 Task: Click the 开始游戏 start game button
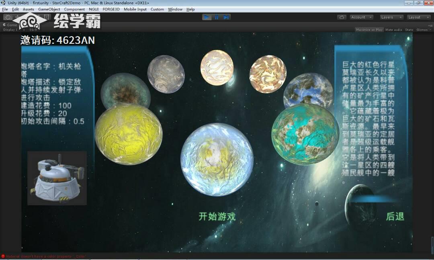[x=217, y=216]
